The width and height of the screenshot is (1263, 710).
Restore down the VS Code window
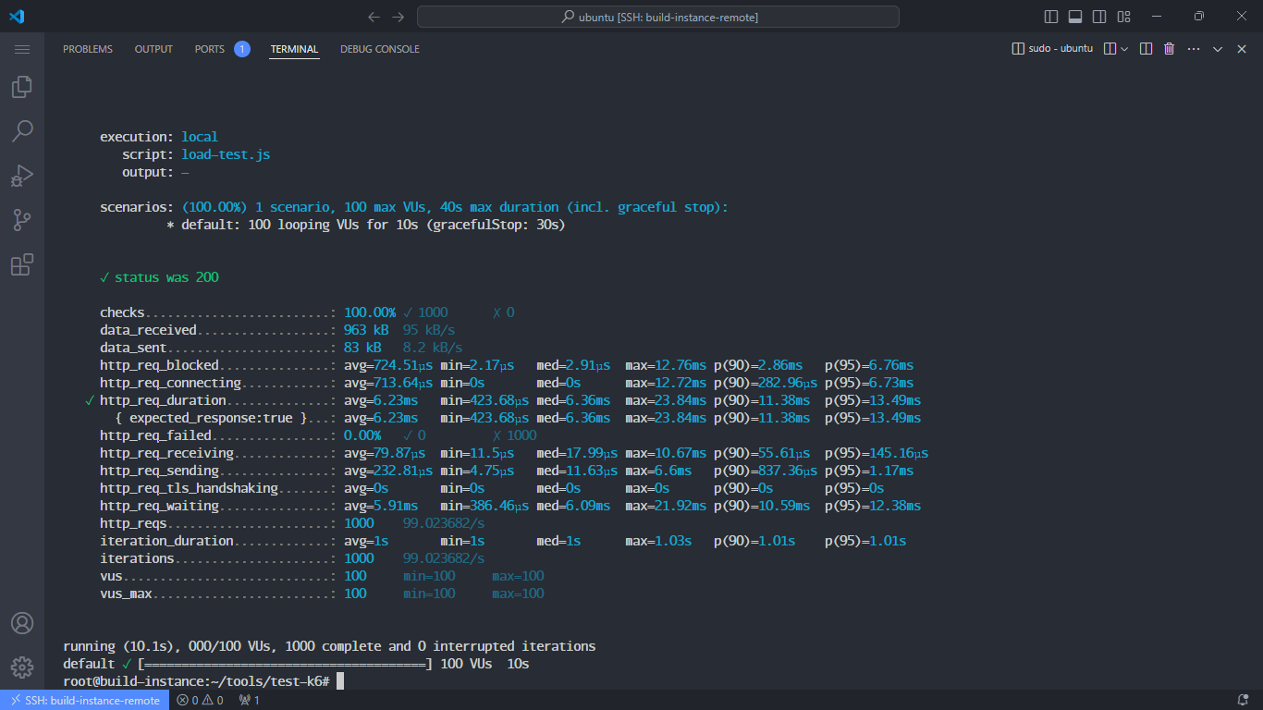[x=1199, y=17]
